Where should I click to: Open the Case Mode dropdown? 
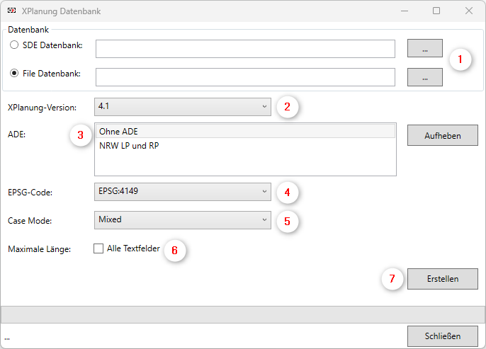182,220
